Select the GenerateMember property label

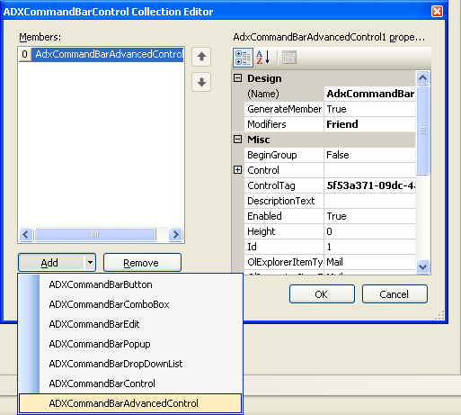284,109
